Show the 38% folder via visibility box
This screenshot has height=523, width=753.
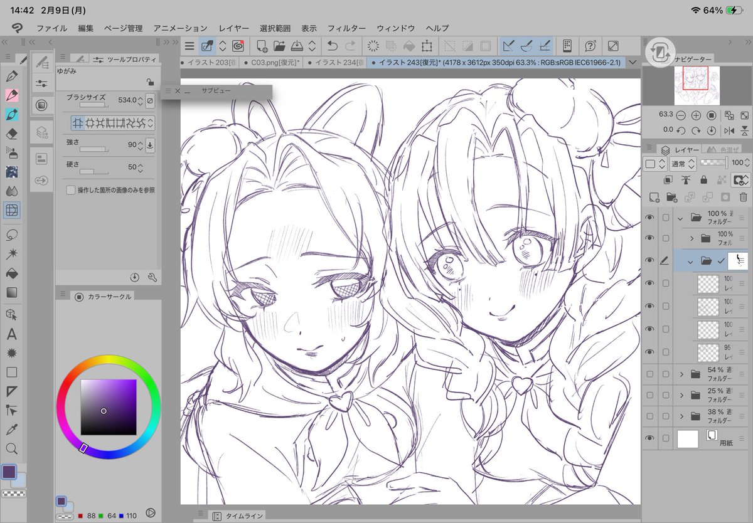tap(649, 416)
